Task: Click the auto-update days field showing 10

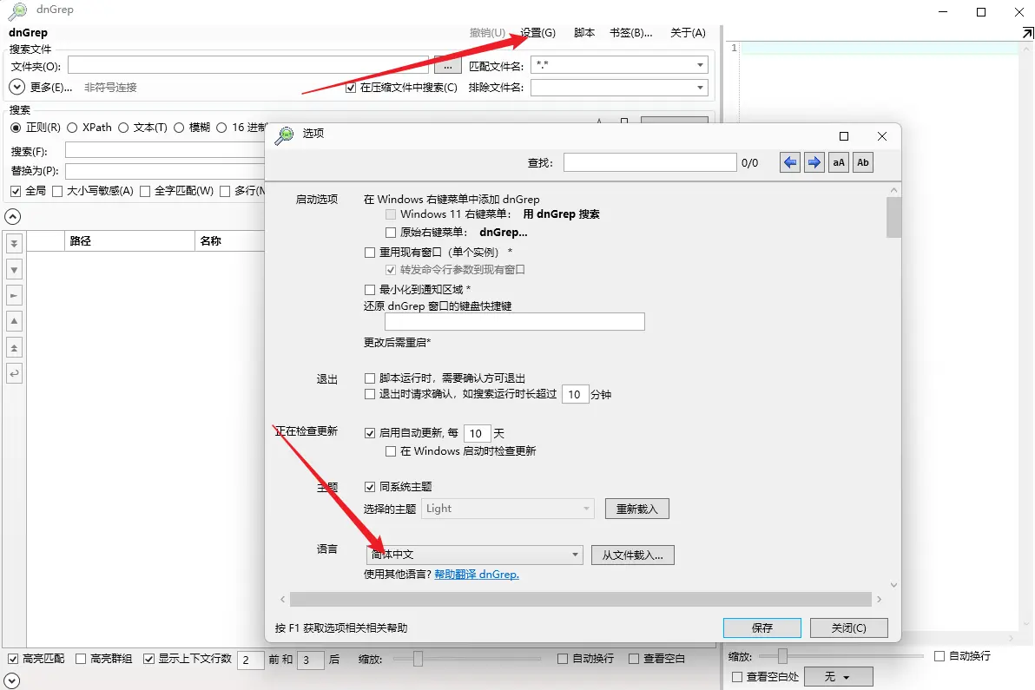Action: [478, 433]
